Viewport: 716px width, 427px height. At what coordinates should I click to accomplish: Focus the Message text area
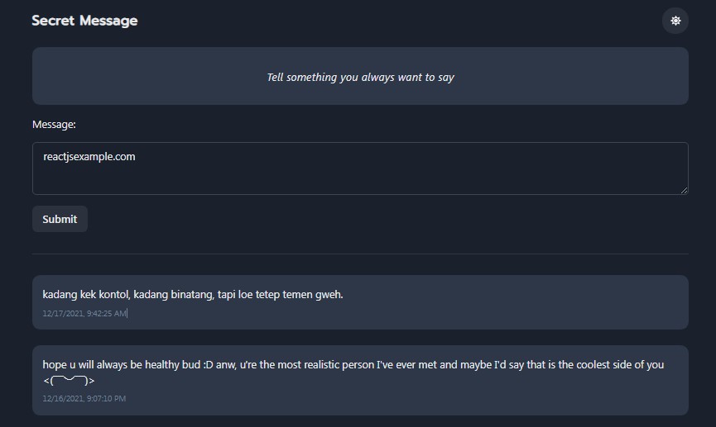pyautogui.click(x=360, y=175)
